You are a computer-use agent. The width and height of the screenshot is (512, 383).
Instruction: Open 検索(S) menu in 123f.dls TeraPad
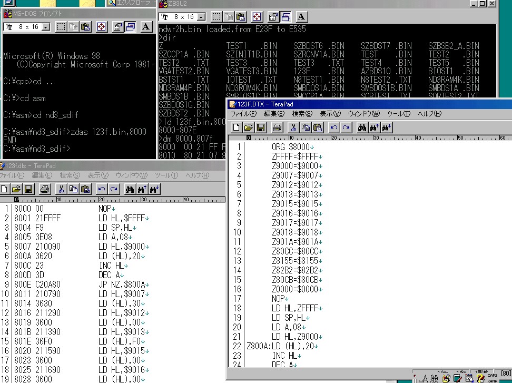pyautogui.click(x=70, y=175)
